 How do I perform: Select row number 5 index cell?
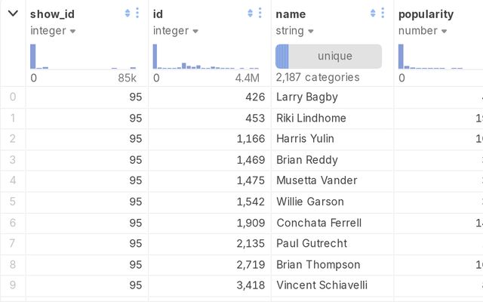tap(12, 202)
